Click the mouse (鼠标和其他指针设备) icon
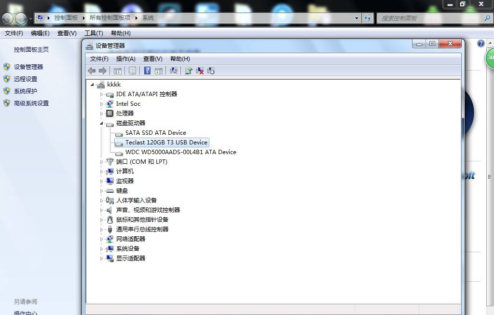494x315 pixels. (110, 220)
